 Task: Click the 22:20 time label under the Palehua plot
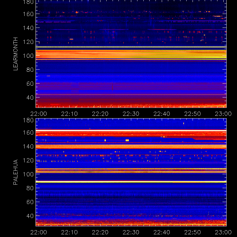100,232
